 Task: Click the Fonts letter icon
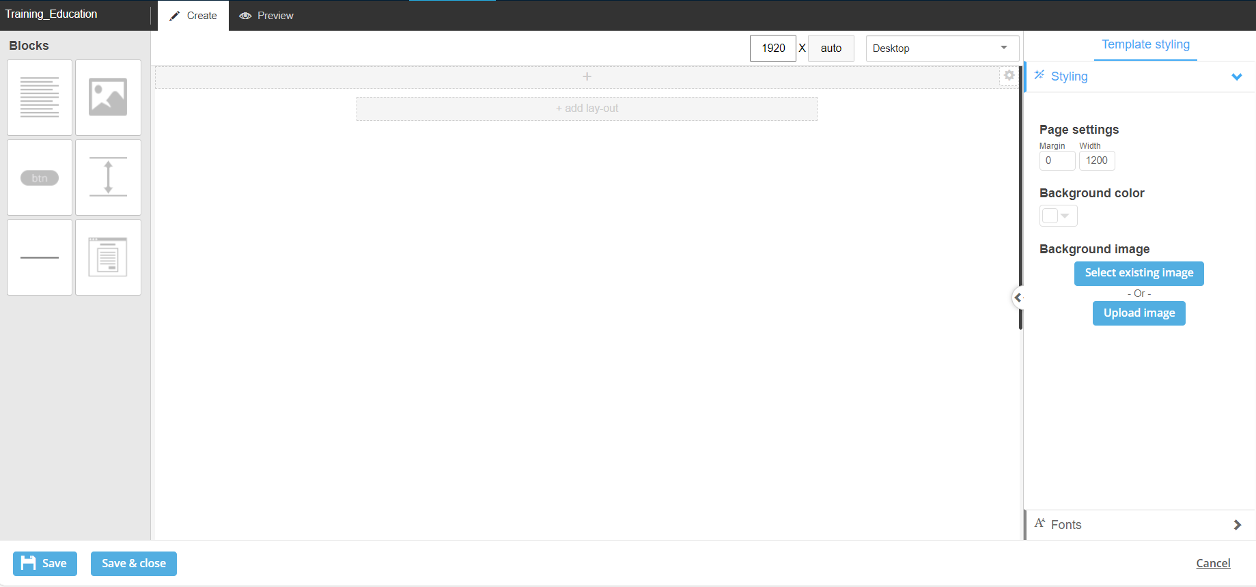[1040, 524]
